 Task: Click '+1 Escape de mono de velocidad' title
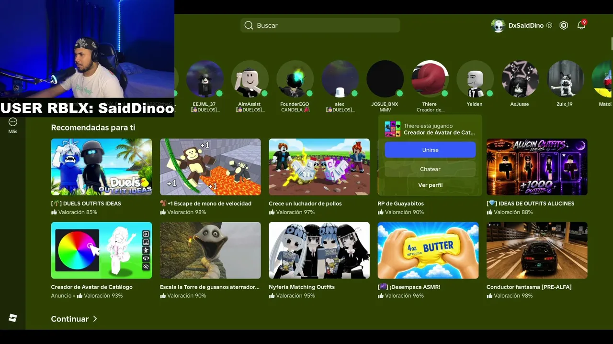click(205, 204)
